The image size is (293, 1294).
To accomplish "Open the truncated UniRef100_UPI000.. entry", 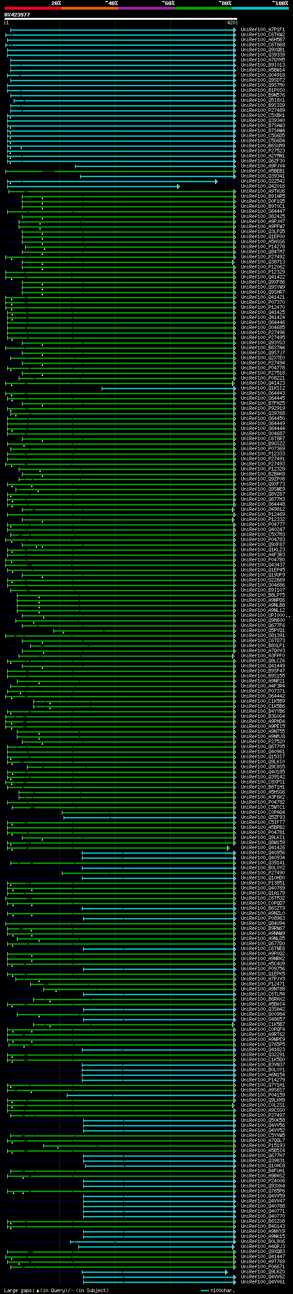I will click(x=265, y=616).
